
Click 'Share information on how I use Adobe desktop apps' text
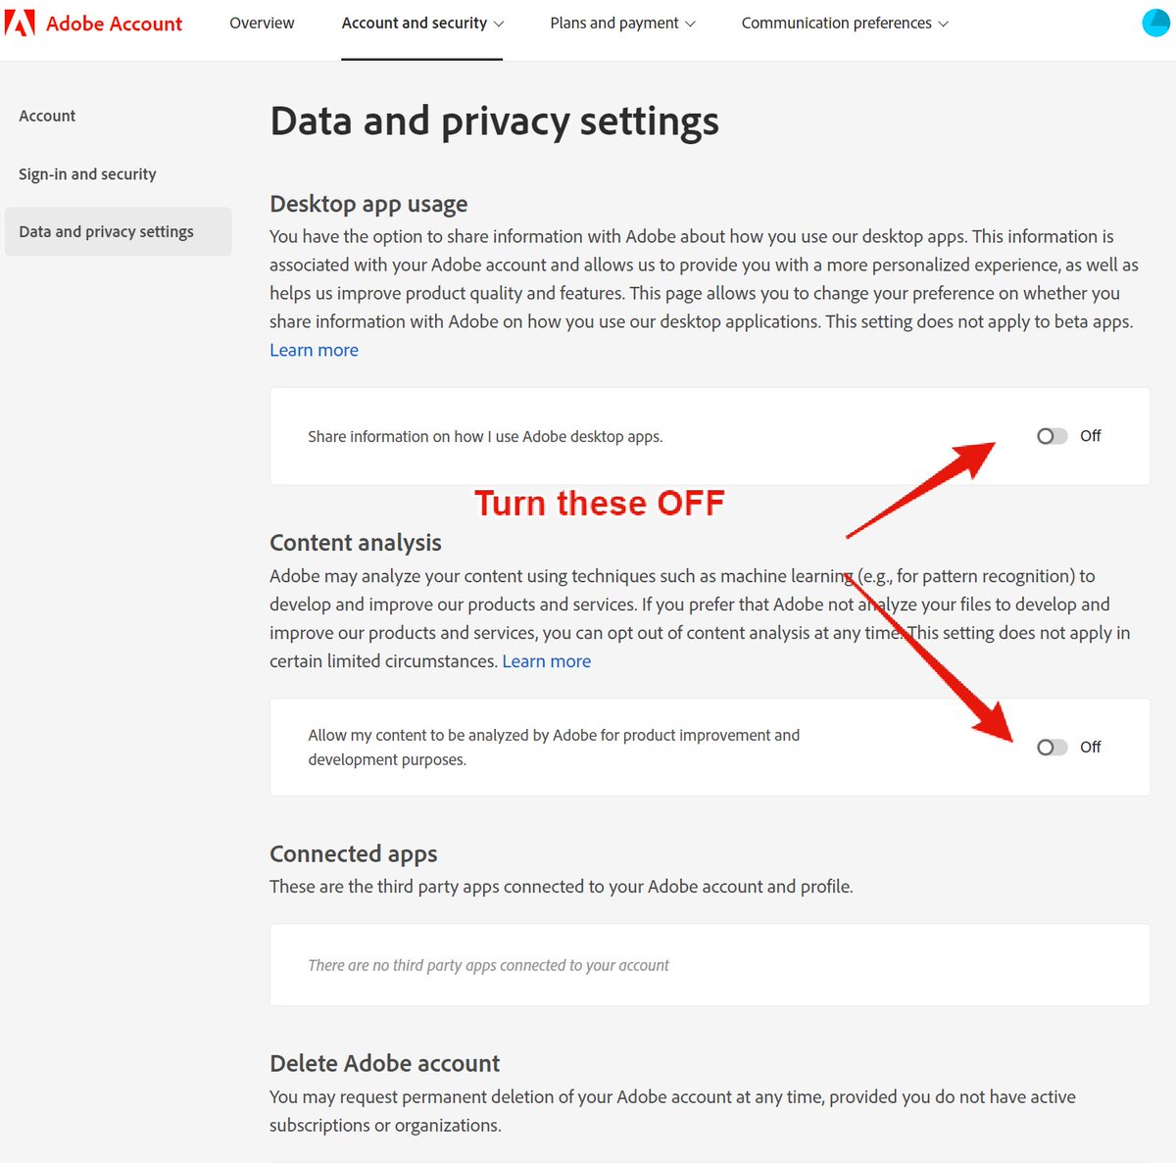(485, 436)
